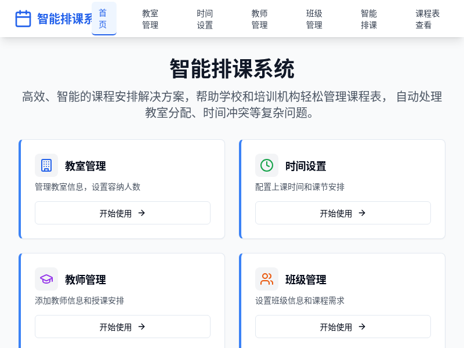Click the 智能排课系 brand title in header

[x=64, y=19]
